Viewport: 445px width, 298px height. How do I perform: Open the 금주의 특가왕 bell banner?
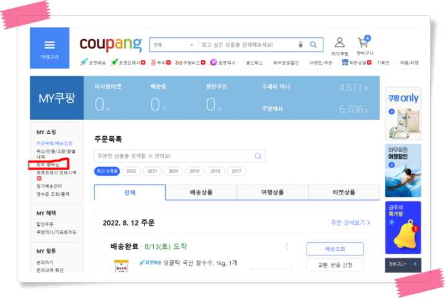click(403, 227)
